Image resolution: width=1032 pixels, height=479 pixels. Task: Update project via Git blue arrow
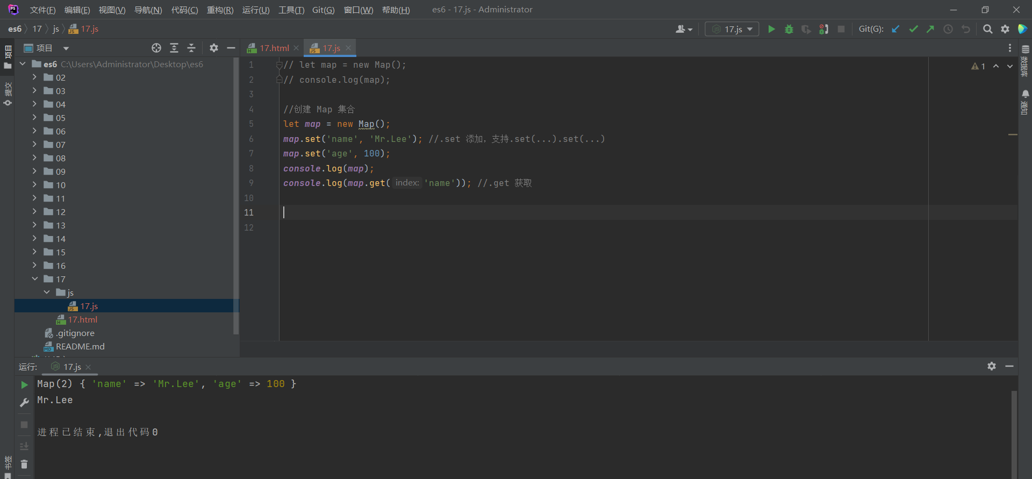point(895,29)
